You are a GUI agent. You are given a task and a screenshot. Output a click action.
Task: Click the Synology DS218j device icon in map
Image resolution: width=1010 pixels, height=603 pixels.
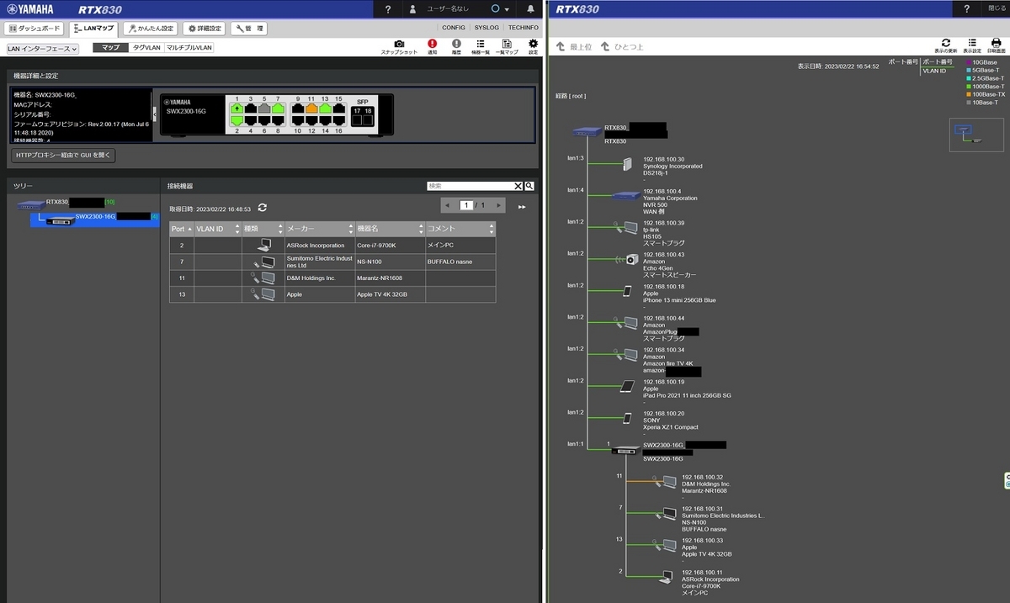[627, 164]
